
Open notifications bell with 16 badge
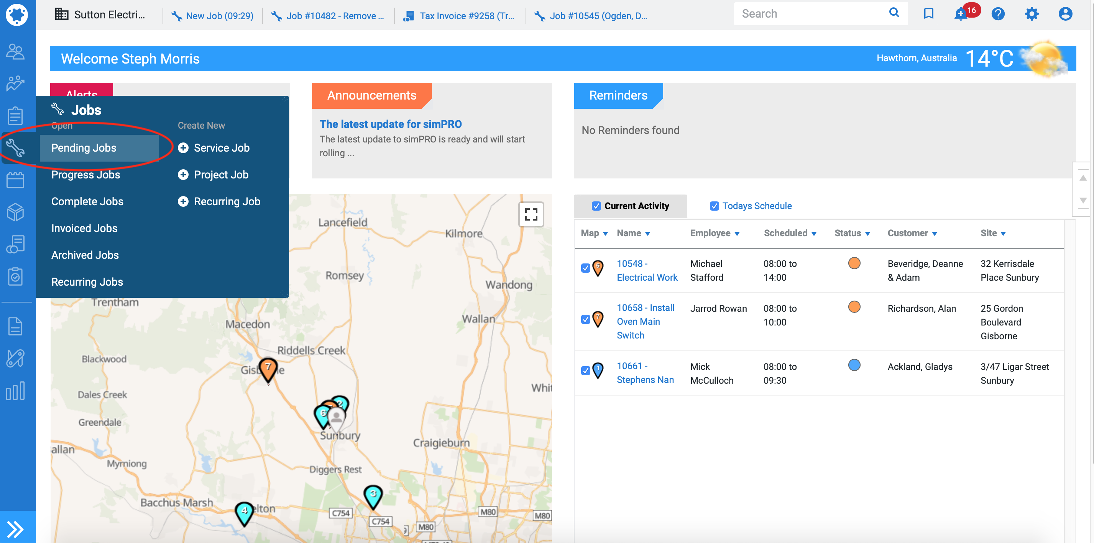pos(961,14)
